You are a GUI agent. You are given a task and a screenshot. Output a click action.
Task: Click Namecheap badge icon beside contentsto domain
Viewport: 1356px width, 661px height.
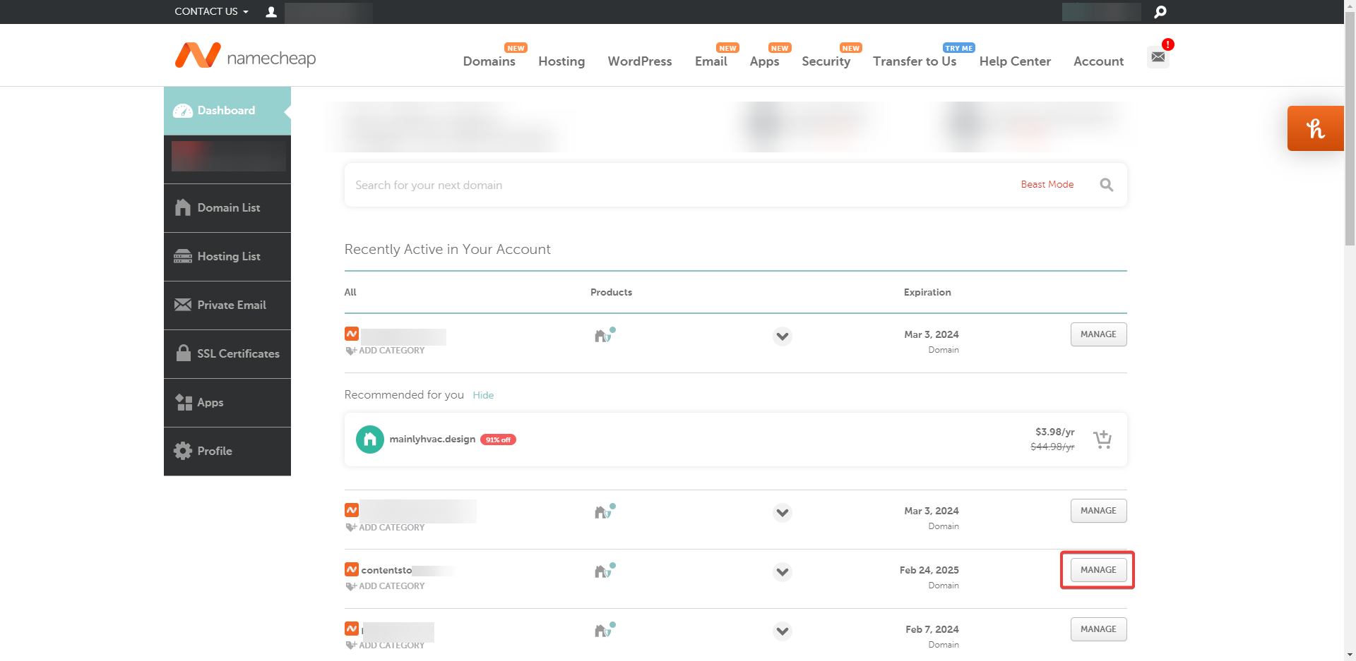(352, 569)
